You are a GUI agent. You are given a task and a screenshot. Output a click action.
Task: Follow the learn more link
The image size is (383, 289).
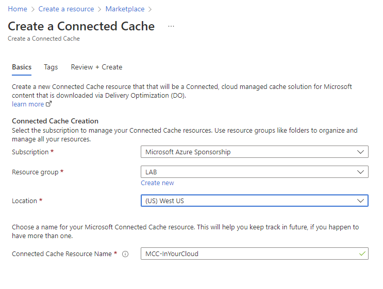click(28, 104)
